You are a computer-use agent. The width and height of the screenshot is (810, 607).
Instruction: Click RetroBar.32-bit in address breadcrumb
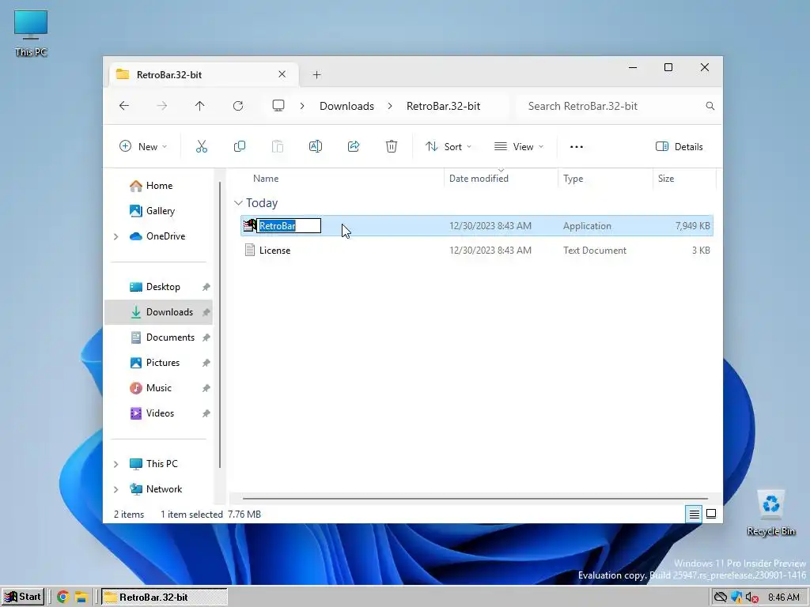443,106
